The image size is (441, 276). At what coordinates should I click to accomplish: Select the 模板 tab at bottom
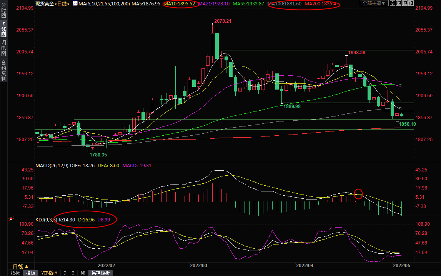30,273
